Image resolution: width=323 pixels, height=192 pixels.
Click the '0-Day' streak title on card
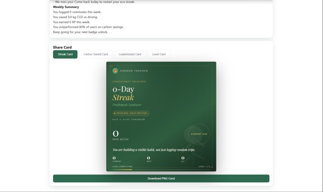[123, 89]
